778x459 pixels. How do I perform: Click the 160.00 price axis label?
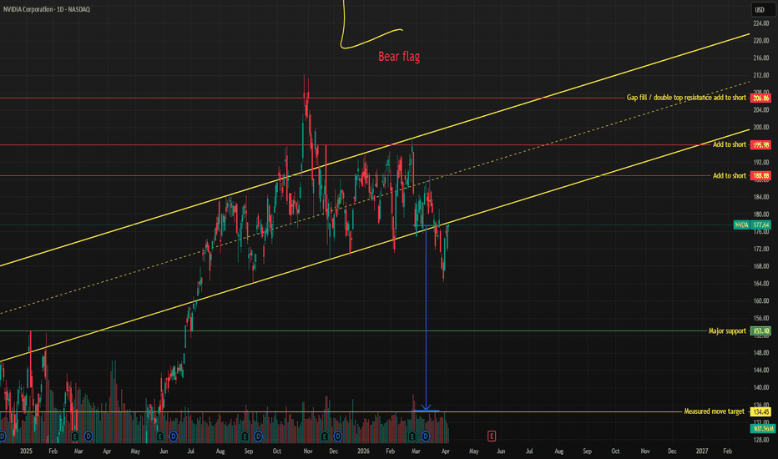[761, 300]
